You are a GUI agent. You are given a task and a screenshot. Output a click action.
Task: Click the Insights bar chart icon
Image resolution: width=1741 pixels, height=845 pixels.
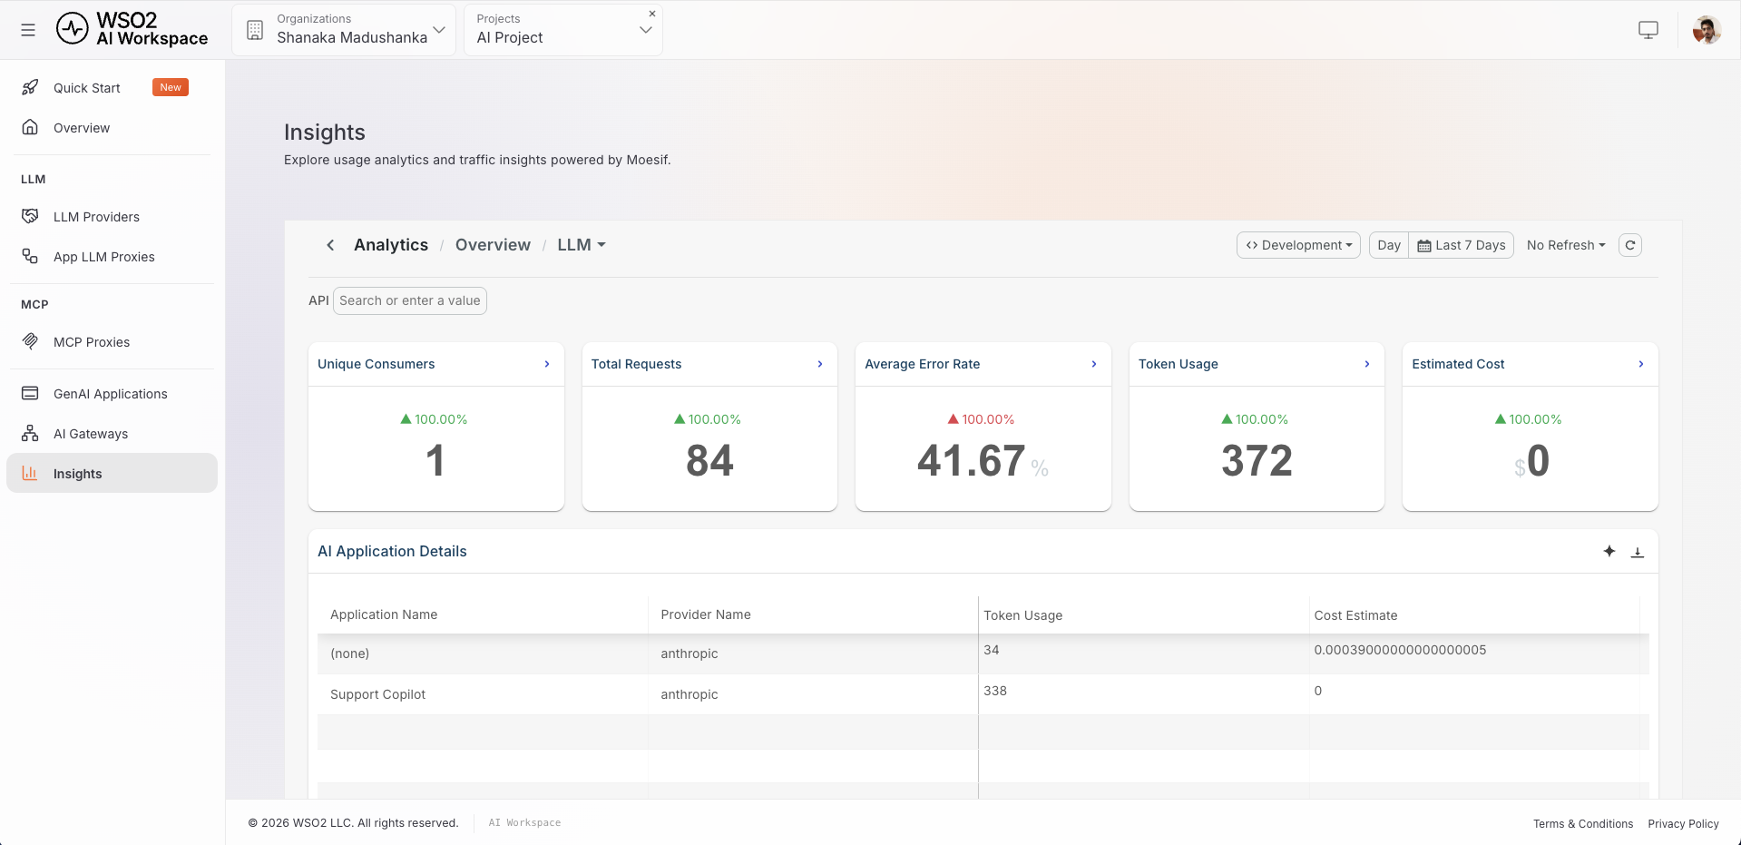[x=30, y=473]
